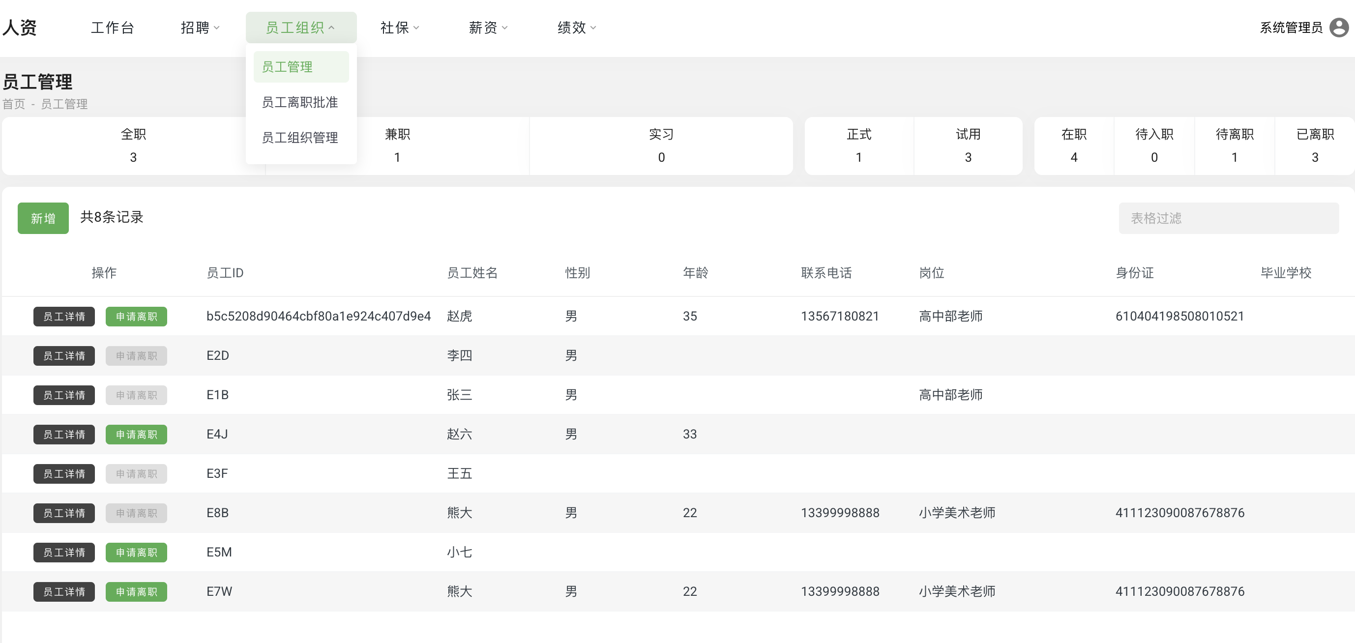
Task: Open 员工详情 for employee 赵虎
Action: click(63, 317)
